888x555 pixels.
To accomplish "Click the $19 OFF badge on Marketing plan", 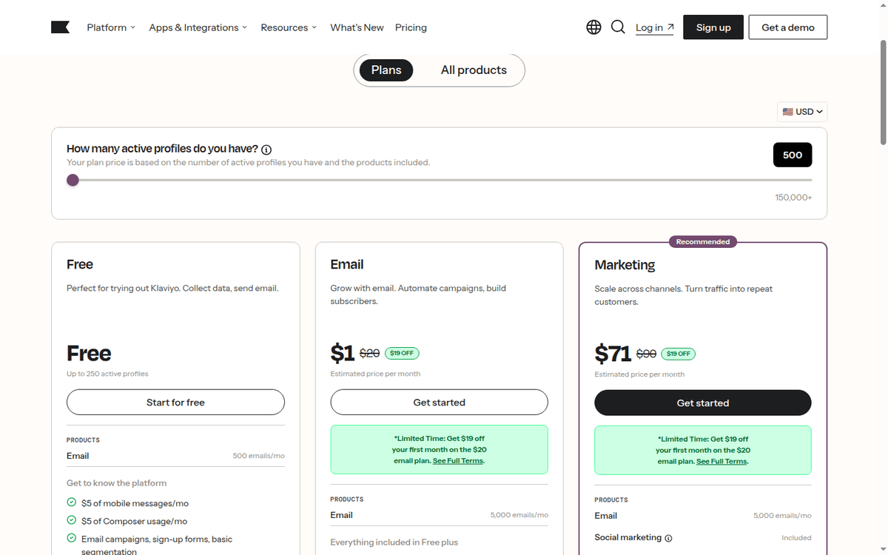I will [678, 354].
